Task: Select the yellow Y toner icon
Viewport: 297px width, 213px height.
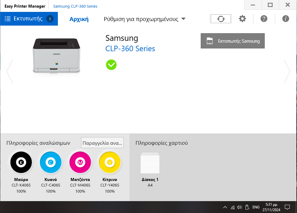Action: (110, 162)
